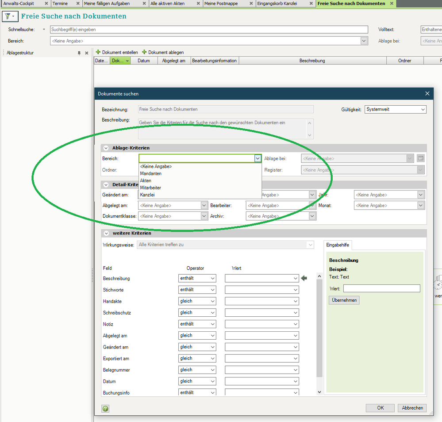Close the Freie Suche nach Dokumenten tab

[x=392, y=4]
